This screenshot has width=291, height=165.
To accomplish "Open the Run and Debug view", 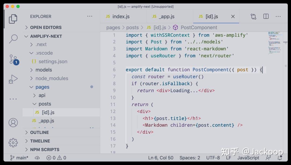I will pos(13,79).
